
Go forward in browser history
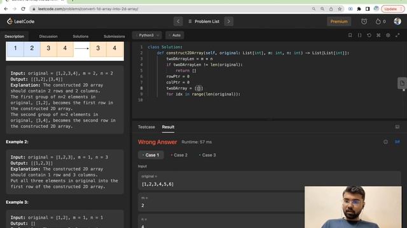14,9
